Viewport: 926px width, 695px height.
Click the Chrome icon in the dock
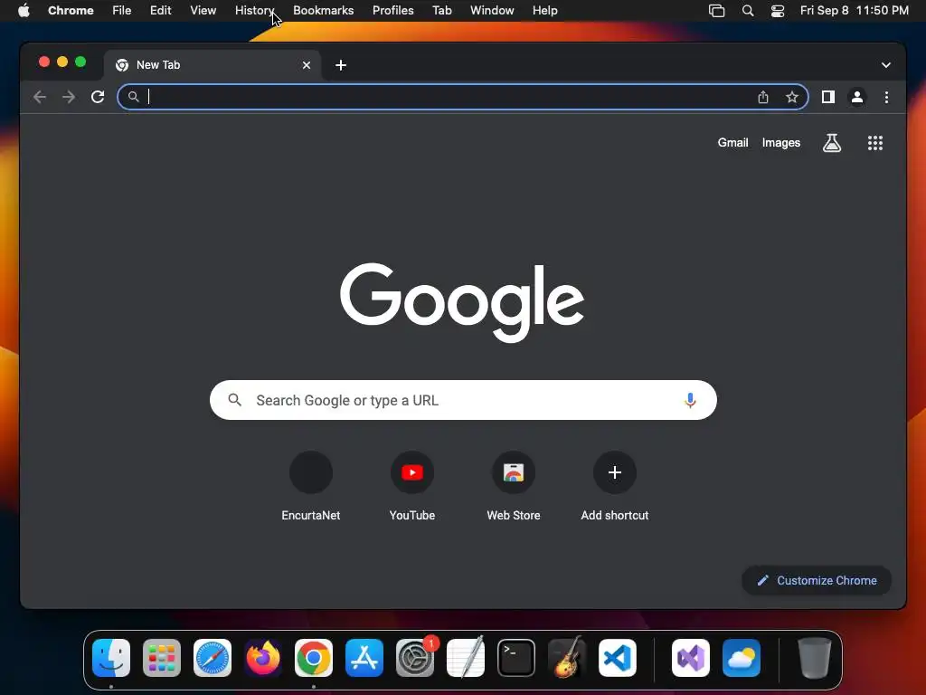[x=314, y=658]
